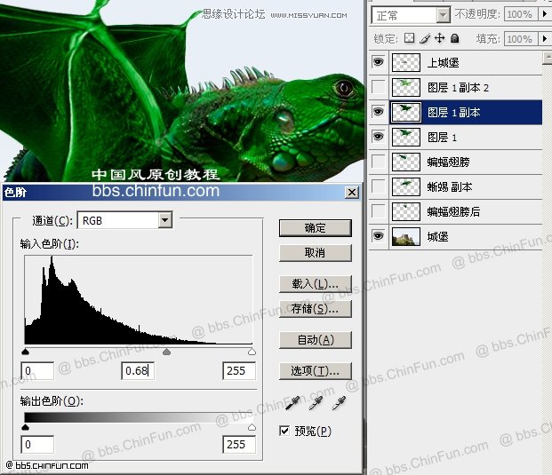
Task: Hide the 上城堡 layer
Action: [378, 62]
